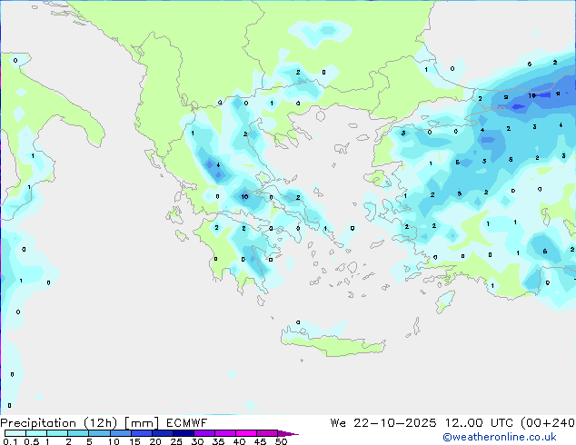Select the legend label '25'
Viewport: 576px width, 445px height.
click(176, 441)
